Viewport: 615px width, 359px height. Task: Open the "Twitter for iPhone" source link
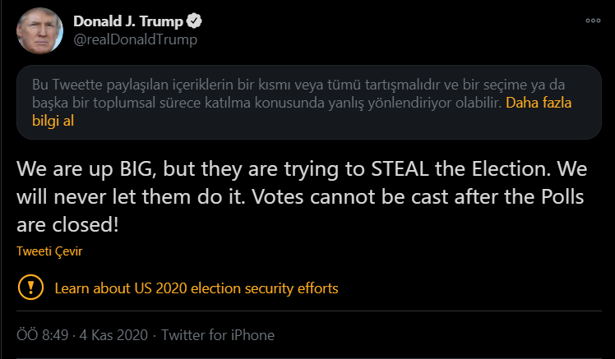click(x=218, y=335)
